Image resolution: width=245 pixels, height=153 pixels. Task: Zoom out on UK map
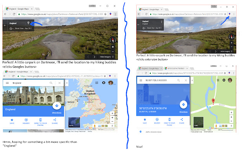point(112,121)
